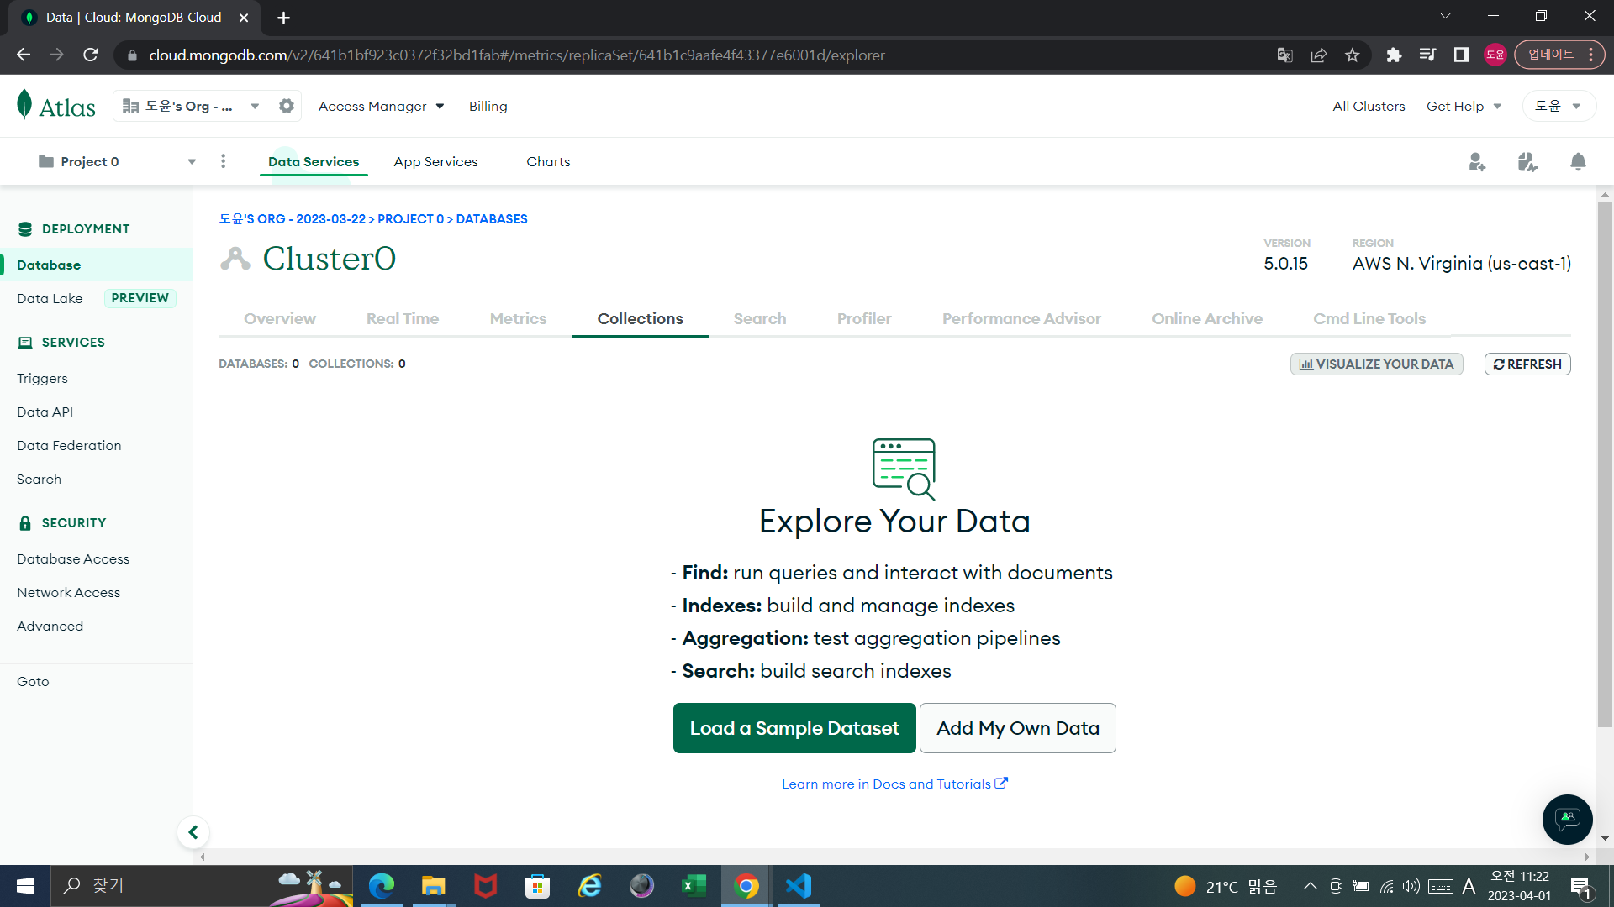Open Database Access under Security
This screenshot has width=1614, height=907.
pos(73,559)
